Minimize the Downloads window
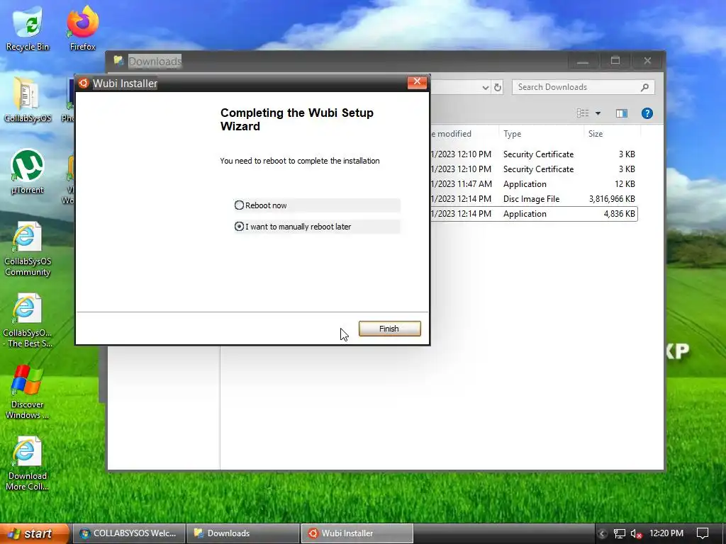 point(583,61)
